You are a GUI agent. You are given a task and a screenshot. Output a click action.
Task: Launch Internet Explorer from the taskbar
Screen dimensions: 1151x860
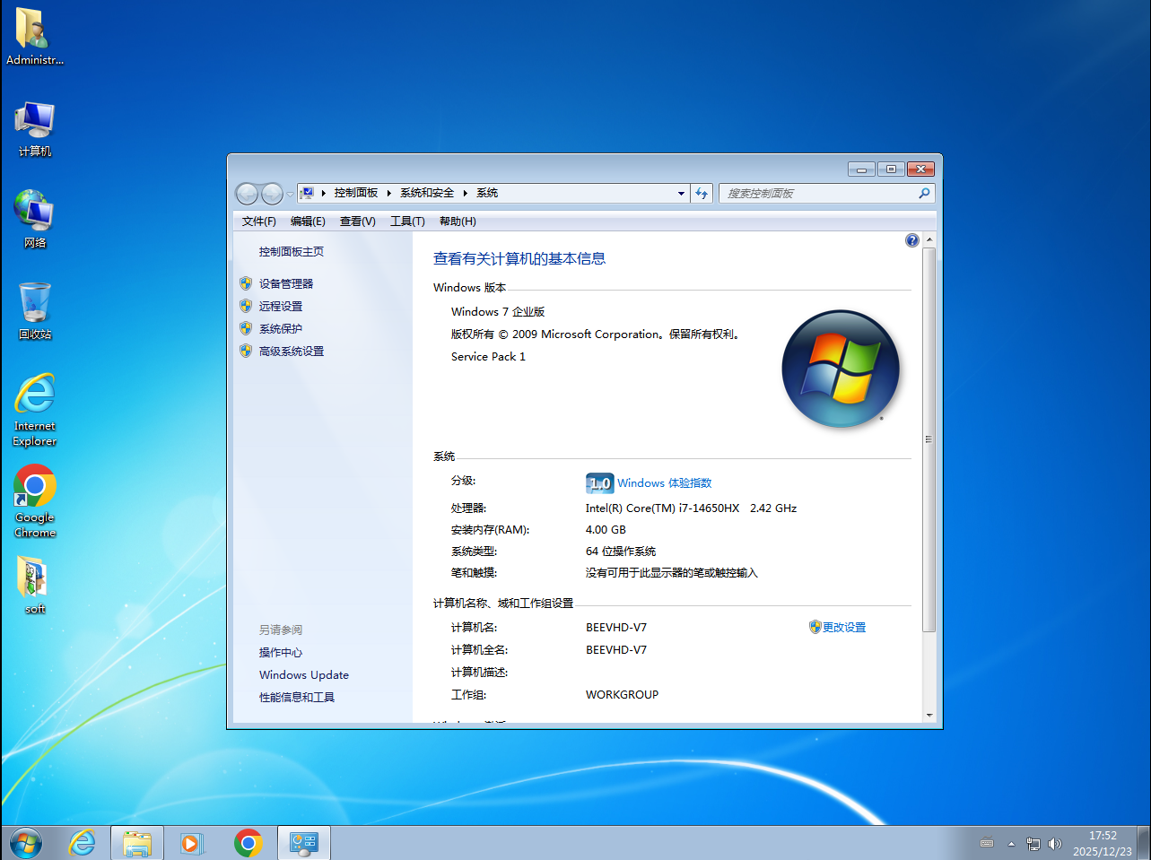click(83, 843)
